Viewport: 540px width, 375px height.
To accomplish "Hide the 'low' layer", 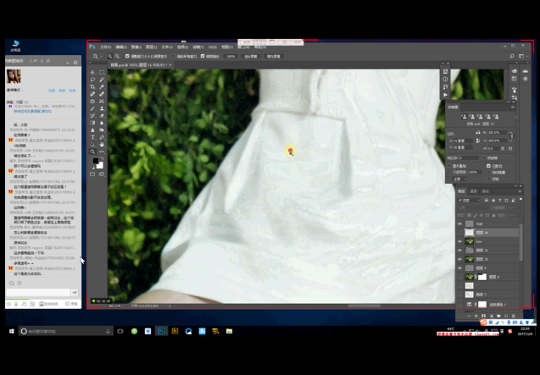I will click(x=459, y=241).
